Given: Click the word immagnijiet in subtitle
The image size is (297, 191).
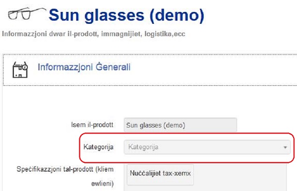Looking at the screenshot, I should point(121,34).
